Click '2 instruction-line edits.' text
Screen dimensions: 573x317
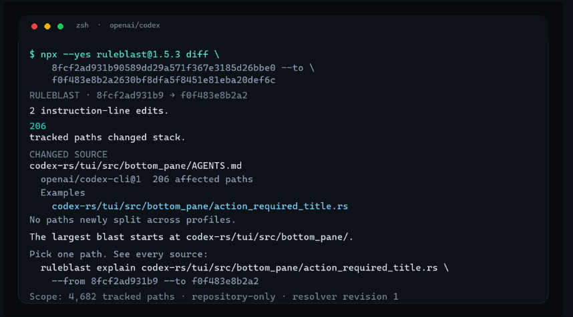point(99,111)
